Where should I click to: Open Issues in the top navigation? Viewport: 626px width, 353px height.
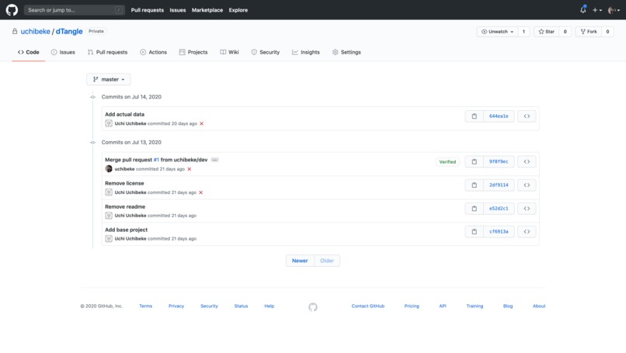pos(178,10)
